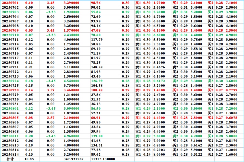Select the value 89.62
Screen dimensions: 244x162
(96, 155)
